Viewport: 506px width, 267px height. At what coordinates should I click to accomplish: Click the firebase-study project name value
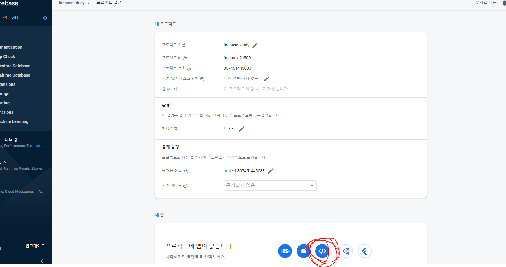tap(236, 45)
